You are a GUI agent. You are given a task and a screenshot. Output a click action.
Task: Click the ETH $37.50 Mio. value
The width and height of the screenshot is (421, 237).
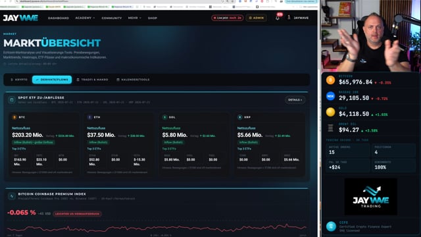[101, 135]
